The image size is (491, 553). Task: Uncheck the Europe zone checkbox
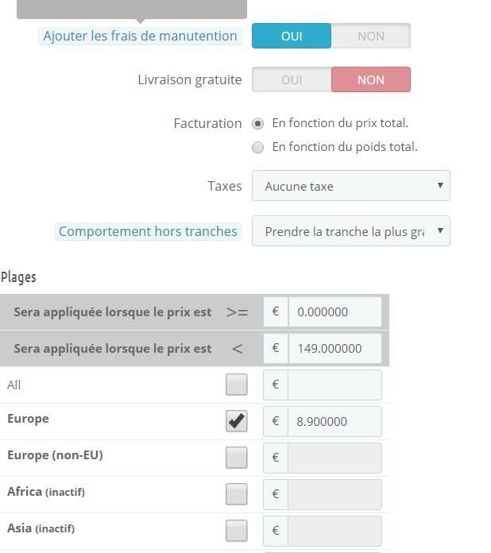tap(236, 421)
